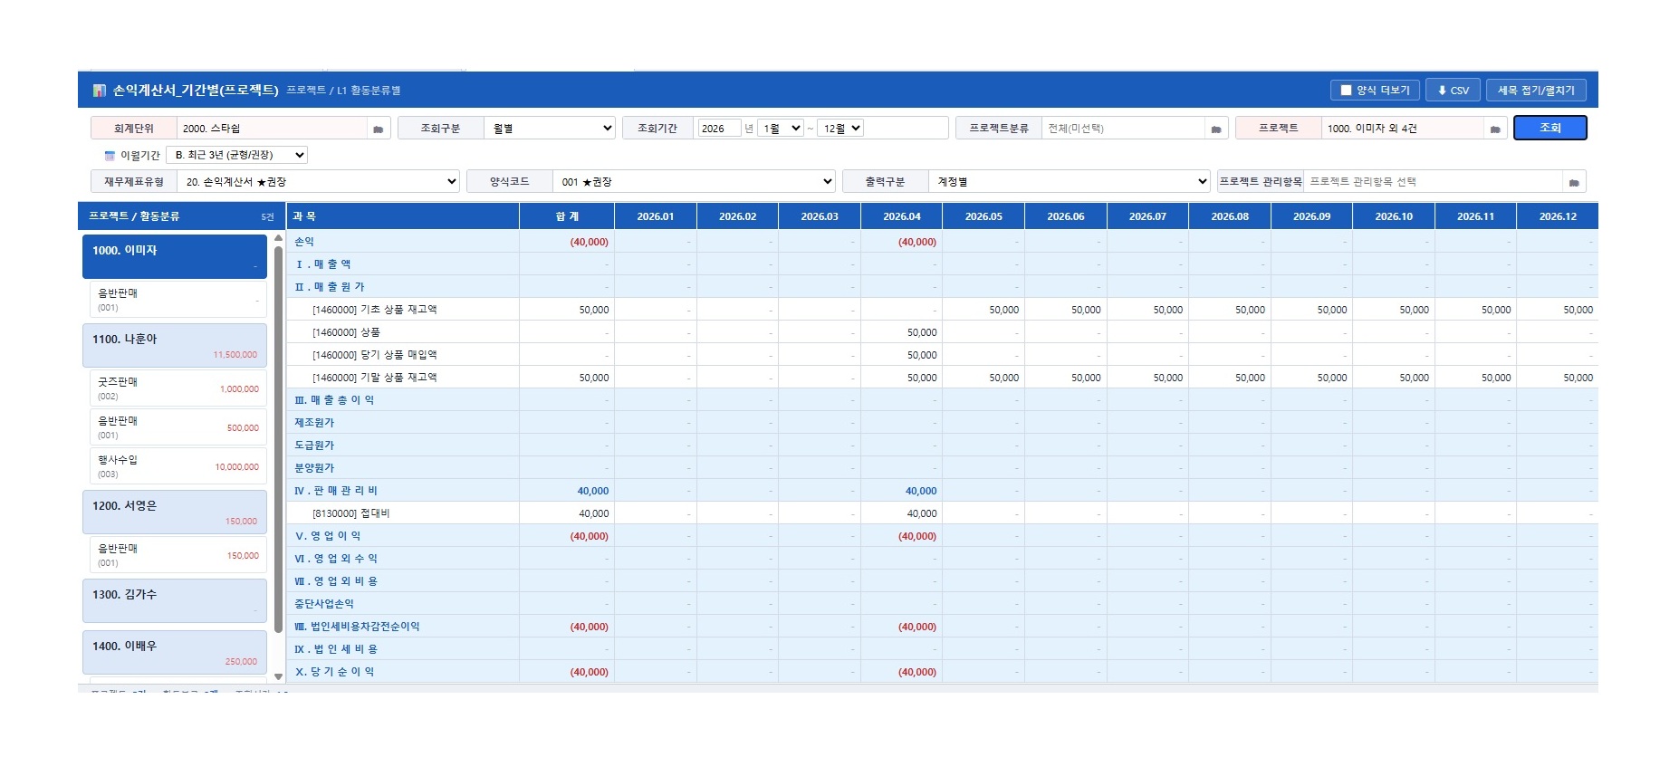Open the 조회구분 월별 dropdown
Image resolution: width=1679 pixels, height=757 pixels.
(x=550, y=129)
